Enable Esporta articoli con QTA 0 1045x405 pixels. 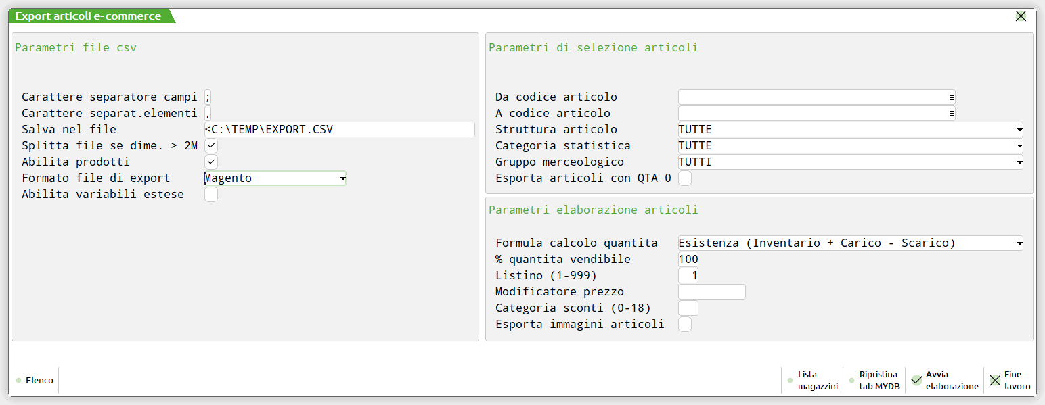coord(685,178)
